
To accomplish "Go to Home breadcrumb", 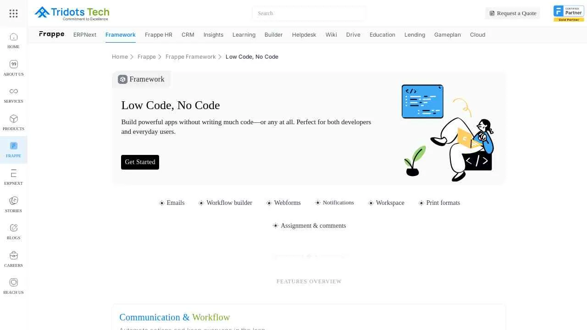I will coord(120,57).
